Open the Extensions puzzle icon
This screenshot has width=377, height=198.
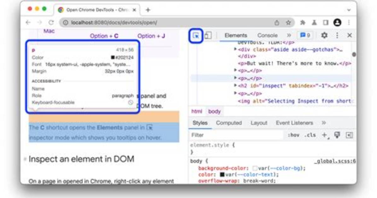coord(303,23)
